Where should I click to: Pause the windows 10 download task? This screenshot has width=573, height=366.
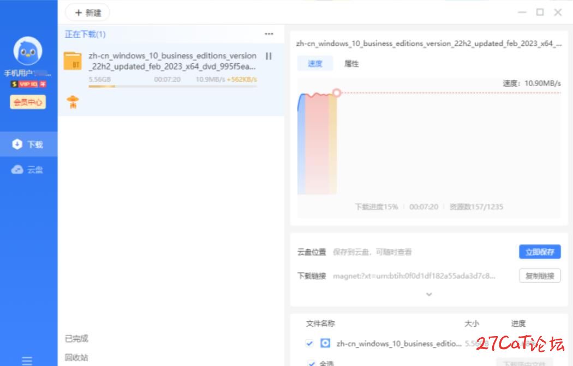(268, 56)
